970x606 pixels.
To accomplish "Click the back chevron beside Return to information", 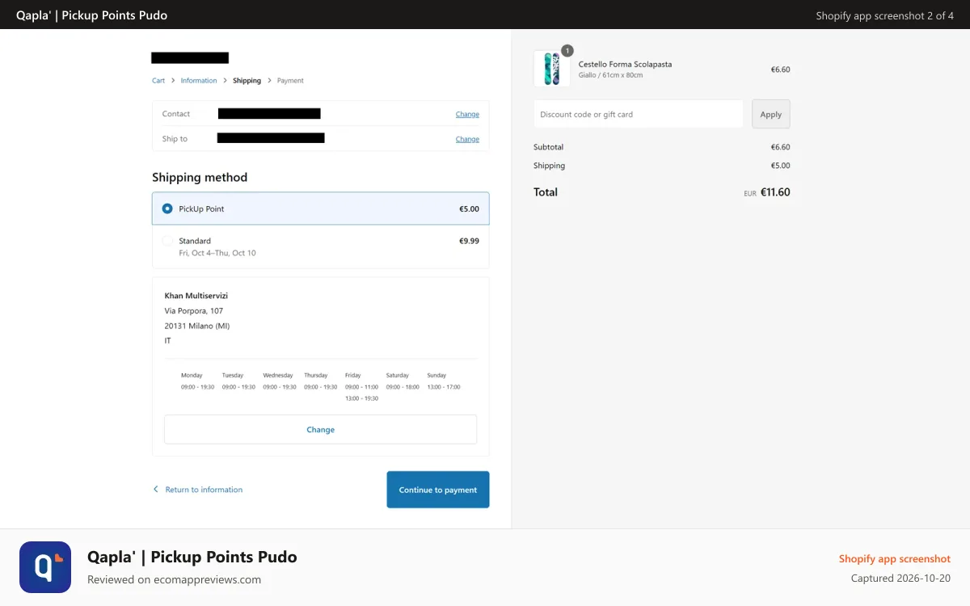I will pos(156,490).
